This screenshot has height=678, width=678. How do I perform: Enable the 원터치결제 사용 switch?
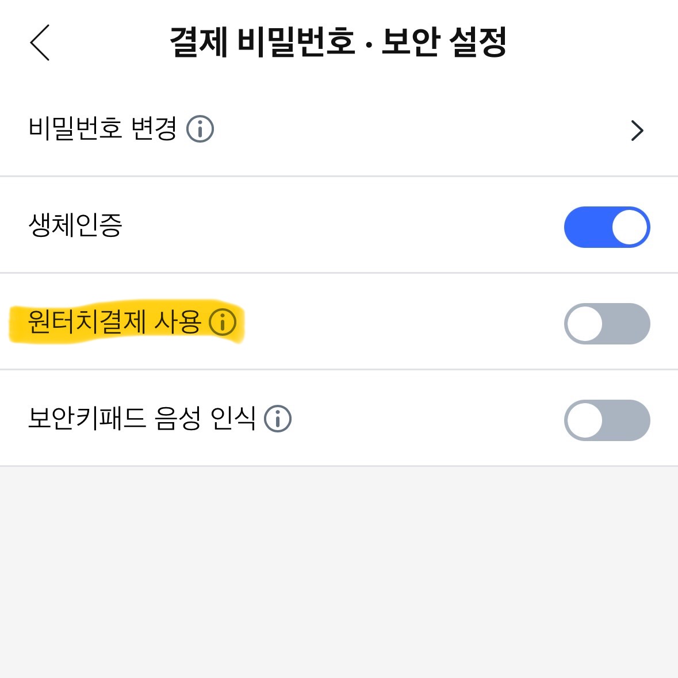pyautogui.click(x=607, y=324)
